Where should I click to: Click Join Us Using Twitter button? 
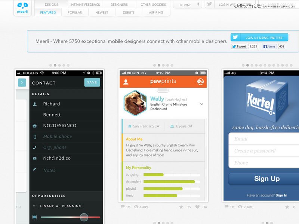[259, 37]
